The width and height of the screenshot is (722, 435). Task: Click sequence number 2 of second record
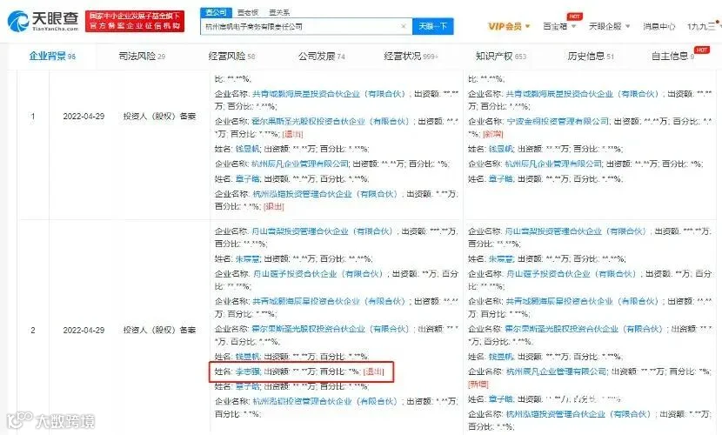(33, 330)
